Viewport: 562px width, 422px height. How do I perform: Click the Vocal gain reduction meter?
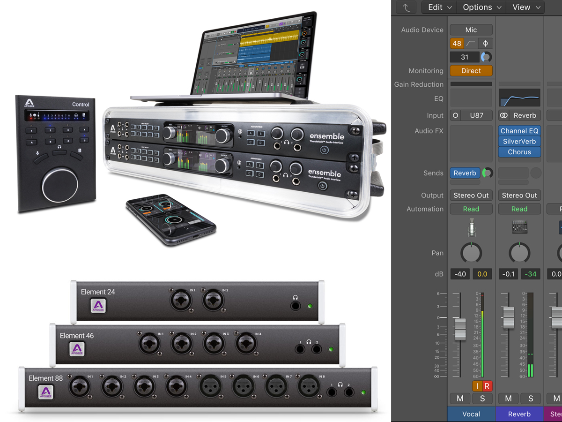point(471,84)
